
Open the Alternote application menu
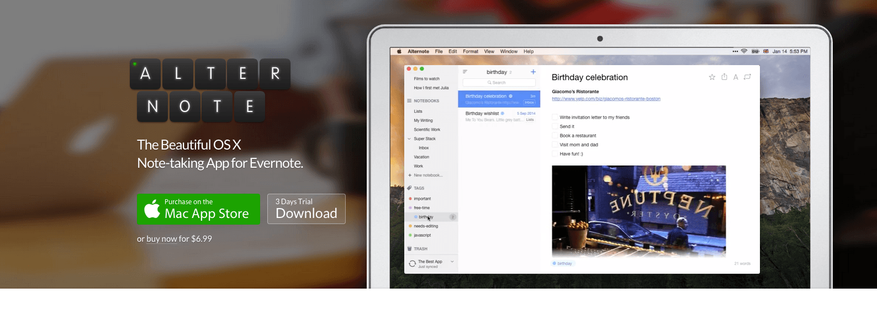click(x=418, y=51)
